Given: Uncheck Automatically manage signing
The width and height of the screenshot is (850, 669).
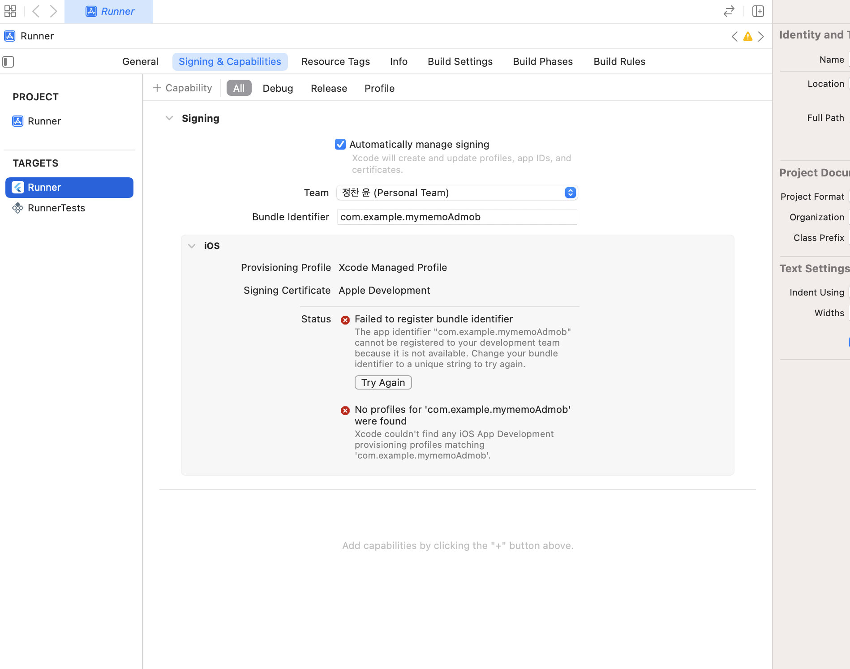Looking at the screenshot, I should pyautogui.click(x=340, y=144).
